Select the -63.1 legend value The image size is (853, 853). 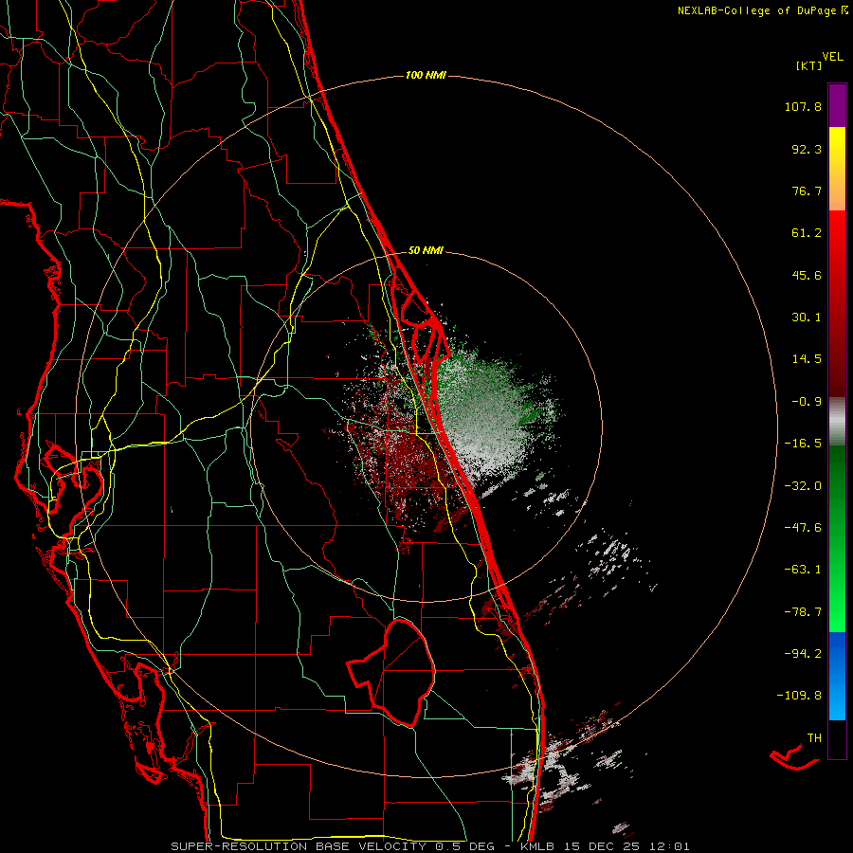coord(803,570)
